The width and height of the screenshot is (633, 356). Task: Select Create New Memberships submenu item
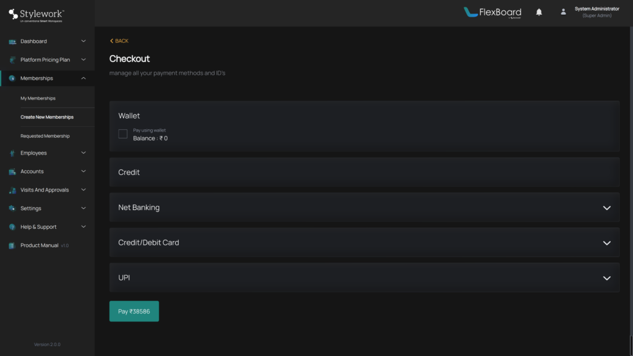tap(47, 117)
